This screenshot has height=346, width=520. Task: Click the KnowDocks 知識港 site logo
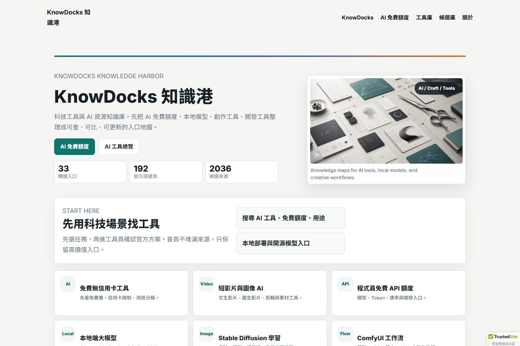pyautogui.click(x=69, y=17)
